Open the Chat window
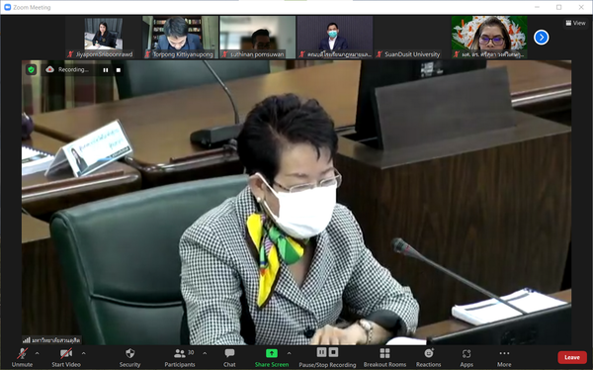Viewport: 593px width, 370px height. tap(229, 358)
